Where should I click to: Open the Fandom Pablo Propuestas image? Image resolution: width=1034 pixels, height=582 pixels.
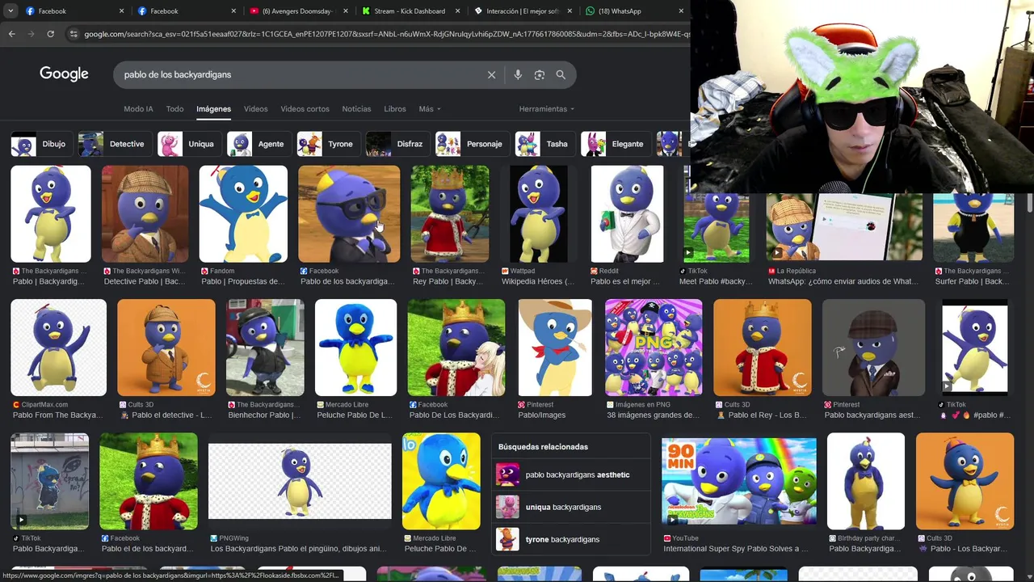pos(243,214)
